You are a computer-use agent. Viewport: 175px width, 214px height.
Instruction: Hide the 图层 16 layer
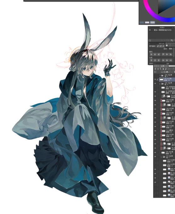point(155,153)
